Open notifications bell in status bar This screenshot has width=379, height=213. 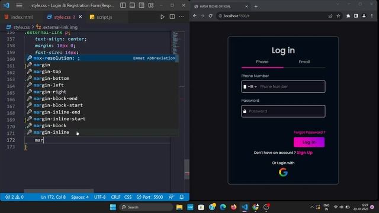(182, 197)
